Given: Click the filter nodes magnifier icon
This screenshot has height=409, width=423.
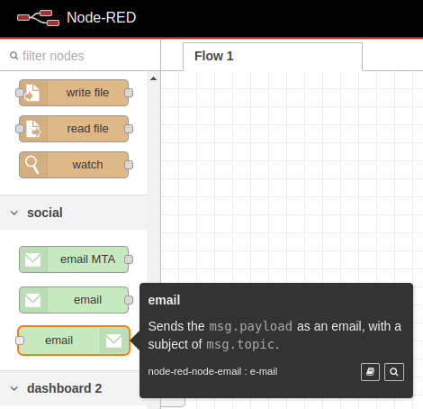Looking at the screenshot, I should [13, 56].
